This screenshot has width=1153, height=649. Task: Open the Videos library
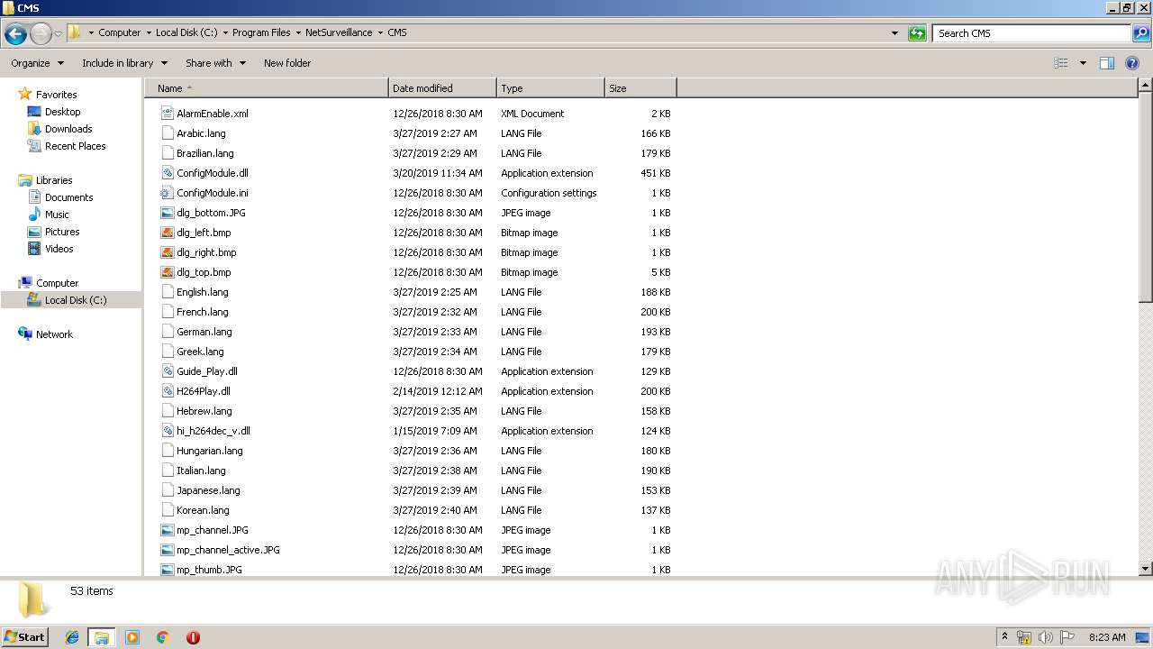59,249
